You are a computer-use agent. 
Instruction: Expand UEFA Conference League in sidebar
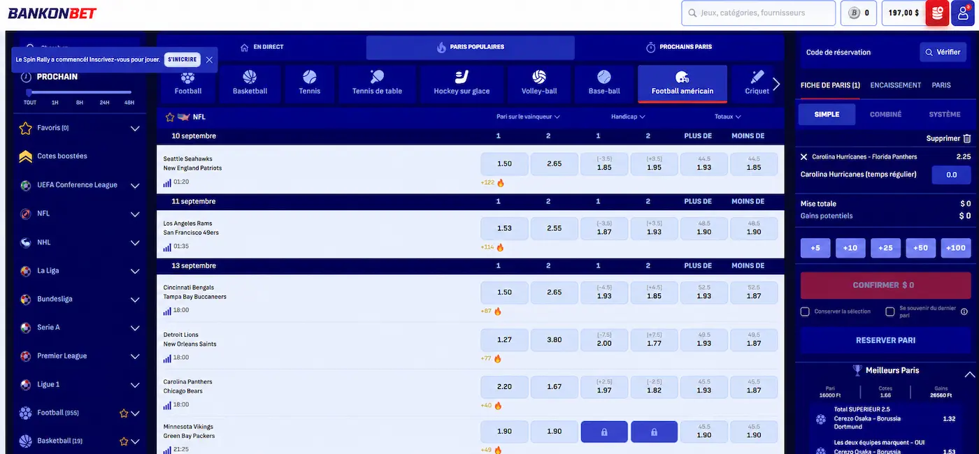tap(136, 186)
